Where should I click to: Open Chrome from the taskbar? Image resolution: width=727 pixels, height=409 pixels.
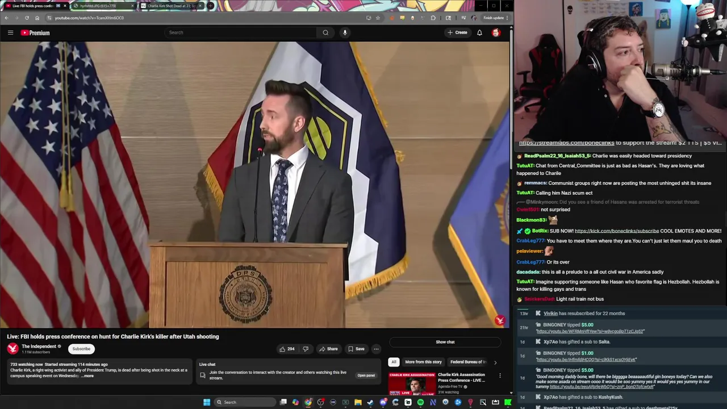coord(308,402)
